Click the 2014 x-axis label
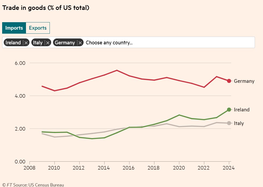Screen dimensions: 263x187 104,168
